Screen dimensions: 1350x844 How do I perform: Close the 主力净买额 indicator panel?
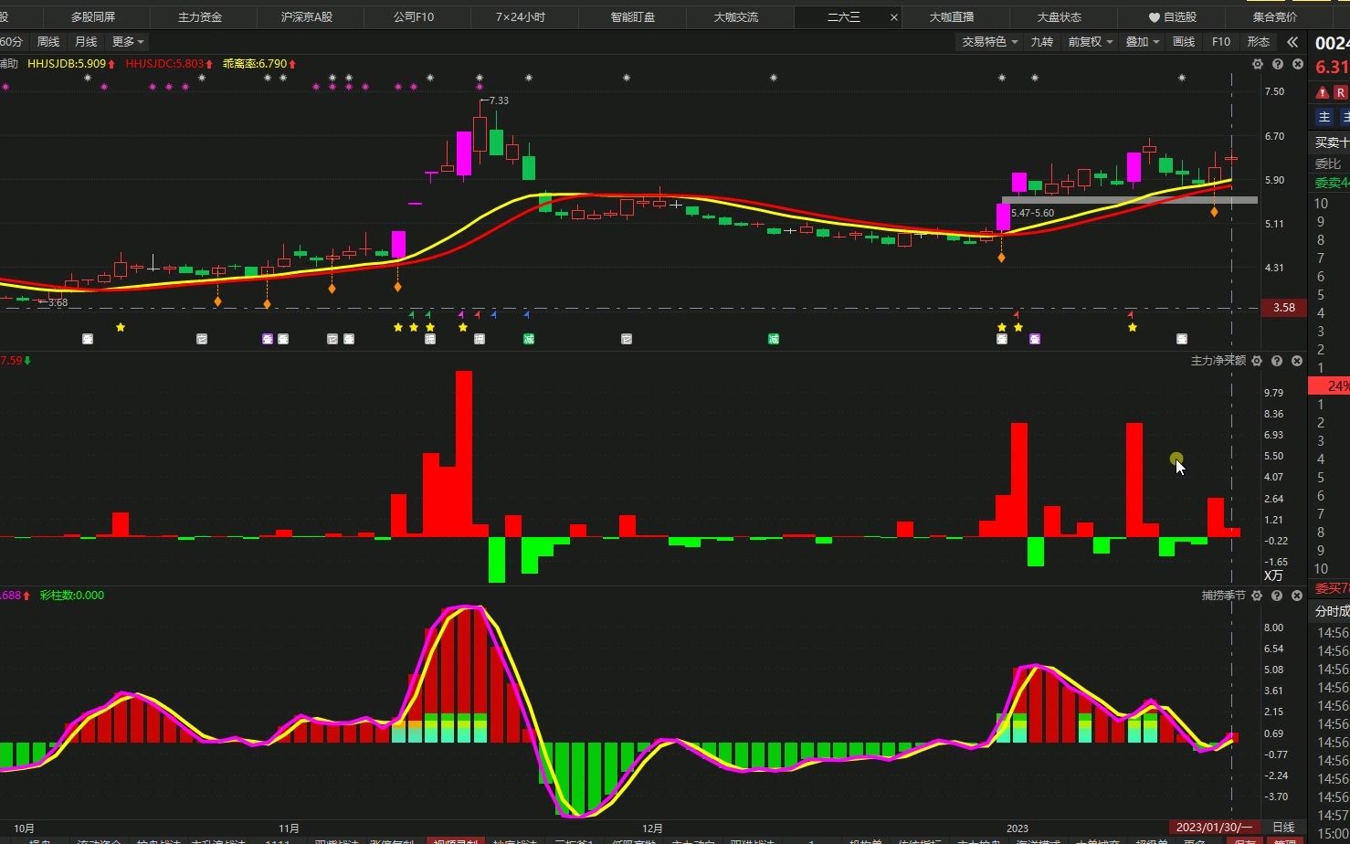click(x=1297, y=361)
